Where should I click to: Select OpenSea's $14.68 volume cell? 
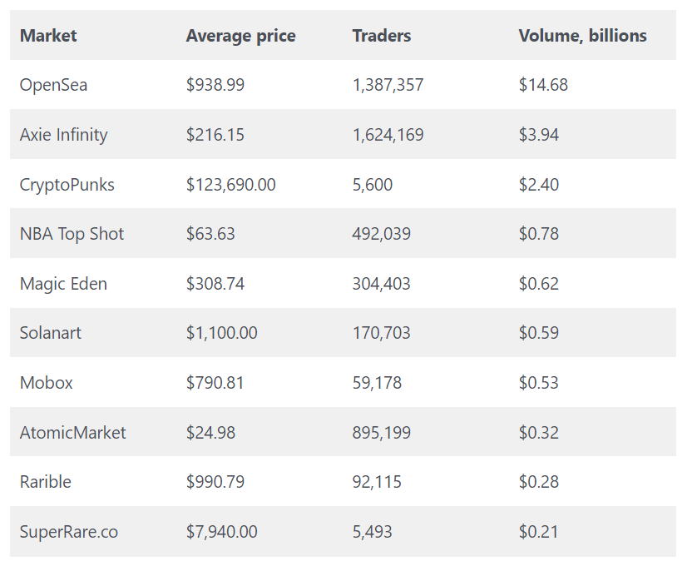[543, 85]
